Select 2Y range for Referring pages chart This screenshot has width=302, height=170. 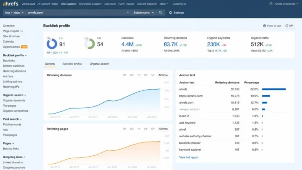coord(146,129)
